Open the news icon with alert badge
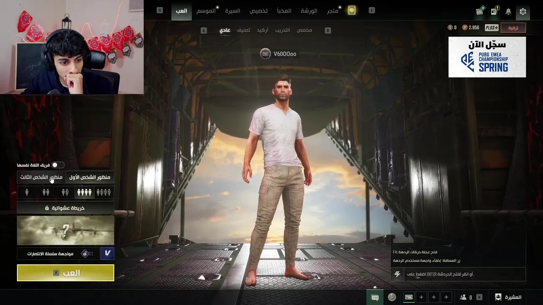543x305 pixels. [494, 11]
